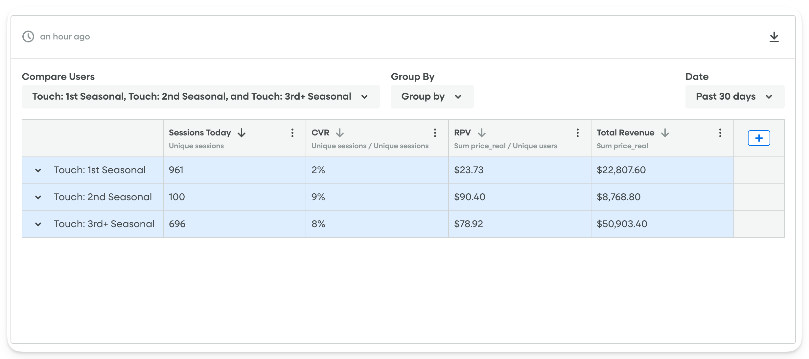The width and height of the screenshot is (809, 359).
Task: Click the download/export icon in the top right
Action: pos(774,36)
